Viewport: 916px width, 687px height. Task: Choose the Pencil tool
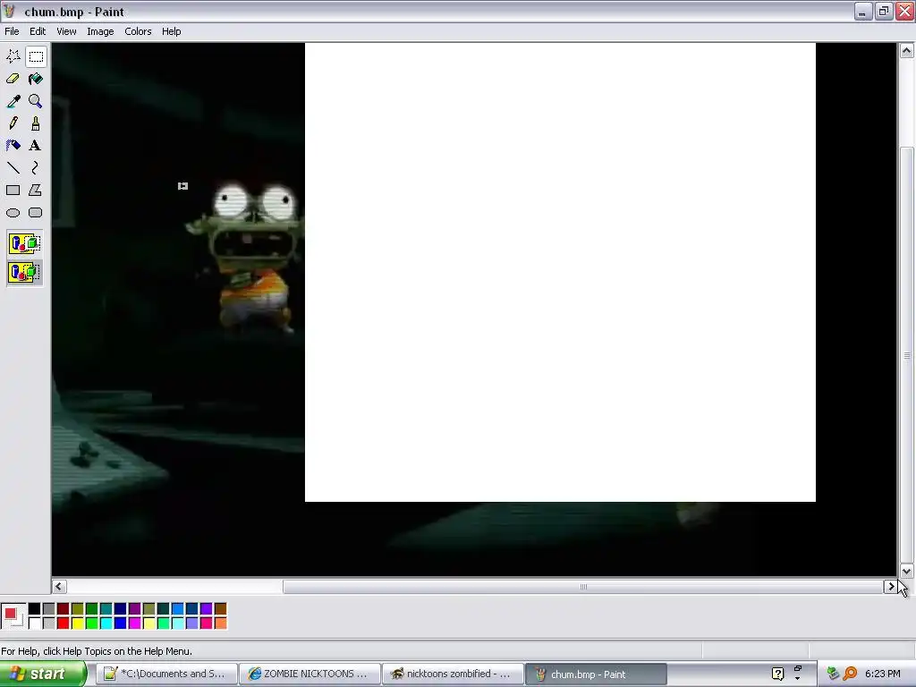(x=13, y=123)
